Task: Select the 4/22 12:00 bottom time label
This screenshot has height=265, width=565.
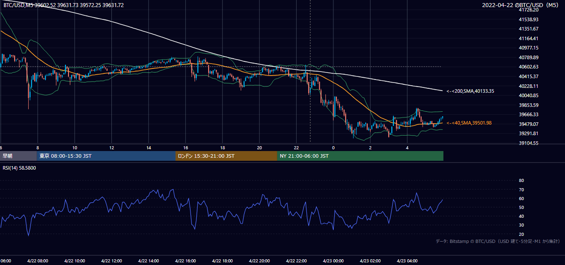Action: 112,261
